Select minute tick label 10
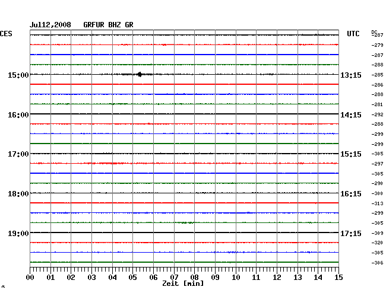Screen dimensions: 386x293 pos(236,278)
